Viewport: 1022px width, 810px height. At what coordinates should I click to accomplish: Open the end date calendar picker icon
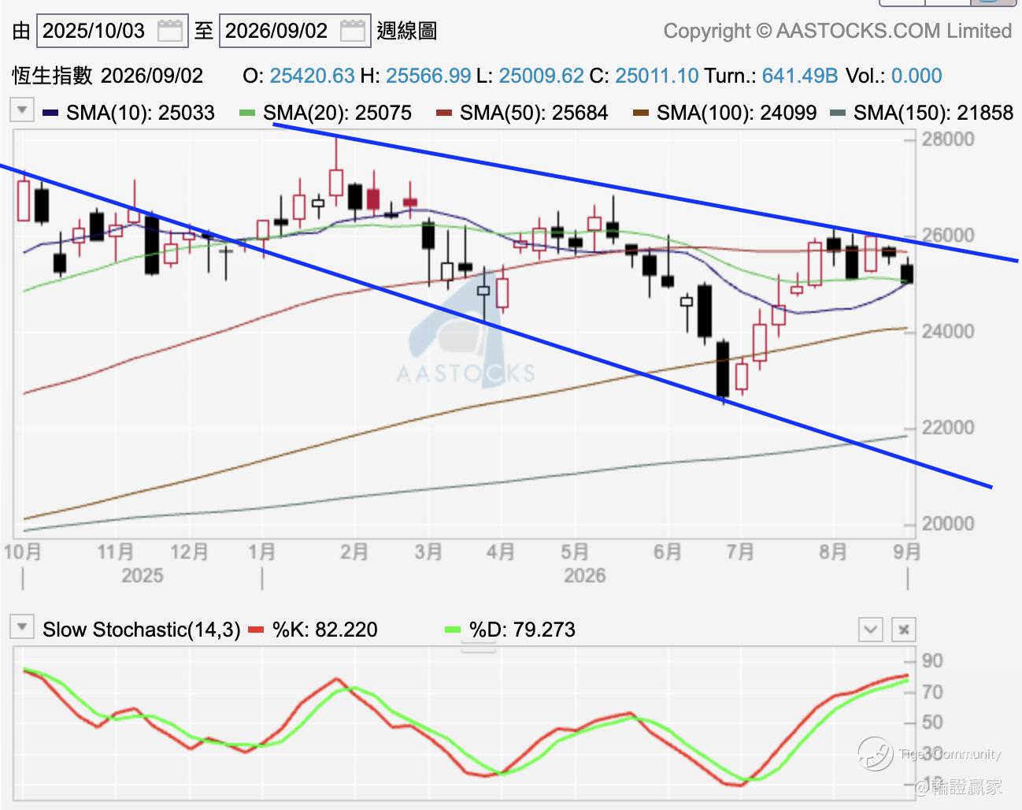(353, 31)
